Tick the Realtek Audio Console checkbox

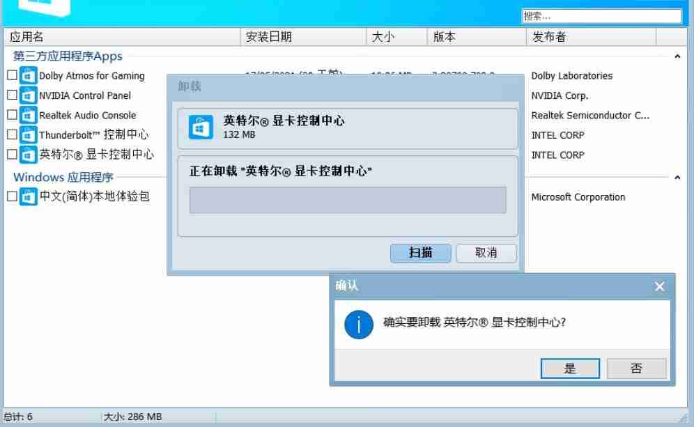[12, 115]
